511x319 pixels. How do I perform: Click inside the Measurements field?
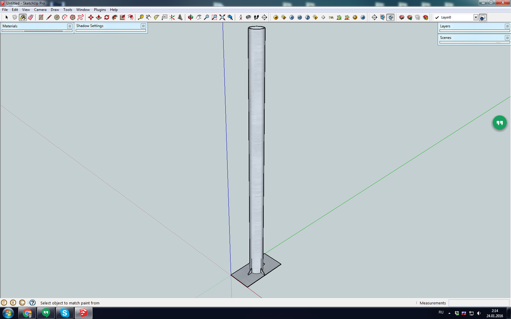click(x=480, y=303)
